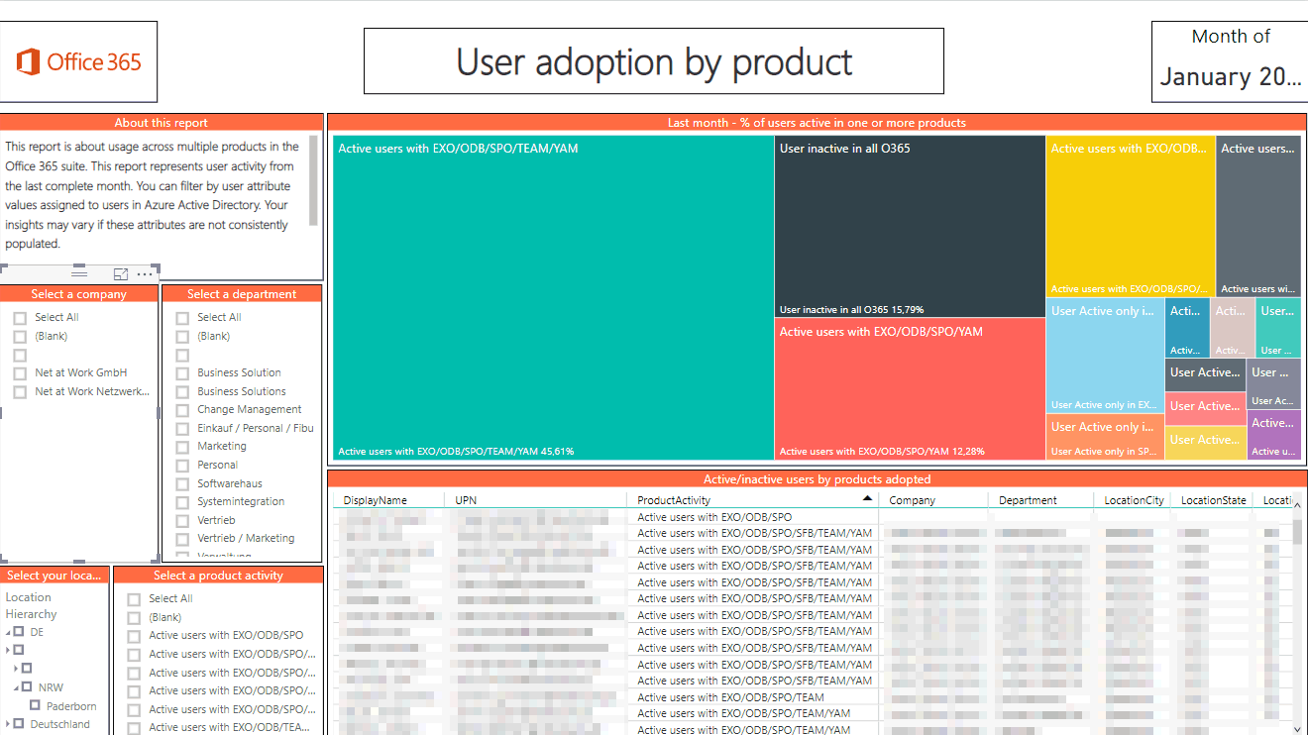Sort table by LocationState column
1308x735 pixels.
click(x=1213, y=500)
